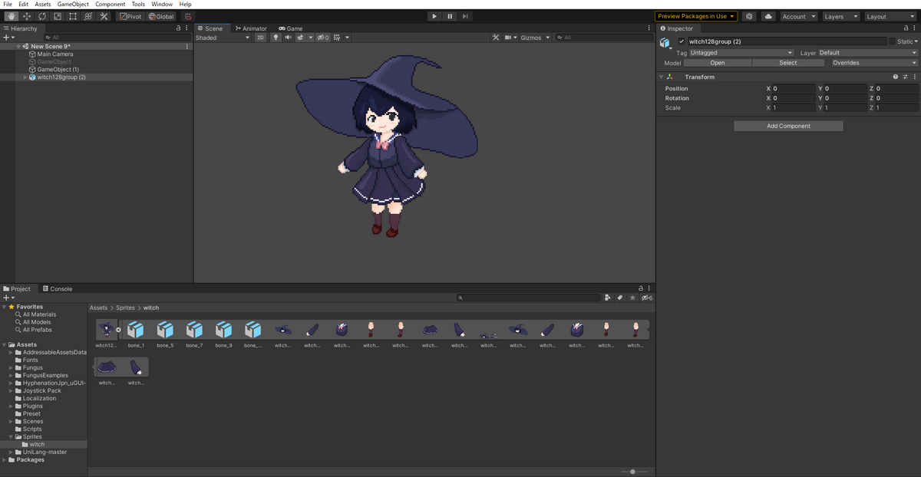Open the Inspector panel options menu
The image size is (921, 477).
tap(915, 28)
